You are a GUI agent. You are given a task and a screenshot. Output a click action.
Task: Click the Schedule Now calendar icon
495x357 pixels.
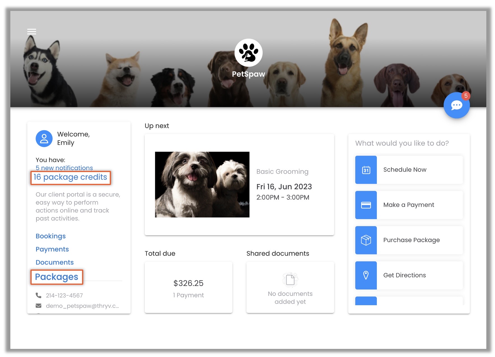366,170
